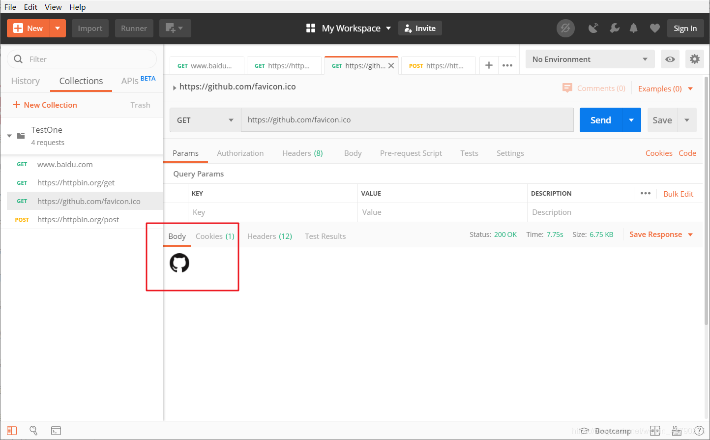Screen dimensions: 710x440
Task: Open the Examples (0) dropdown
Action: click(665, 89)
